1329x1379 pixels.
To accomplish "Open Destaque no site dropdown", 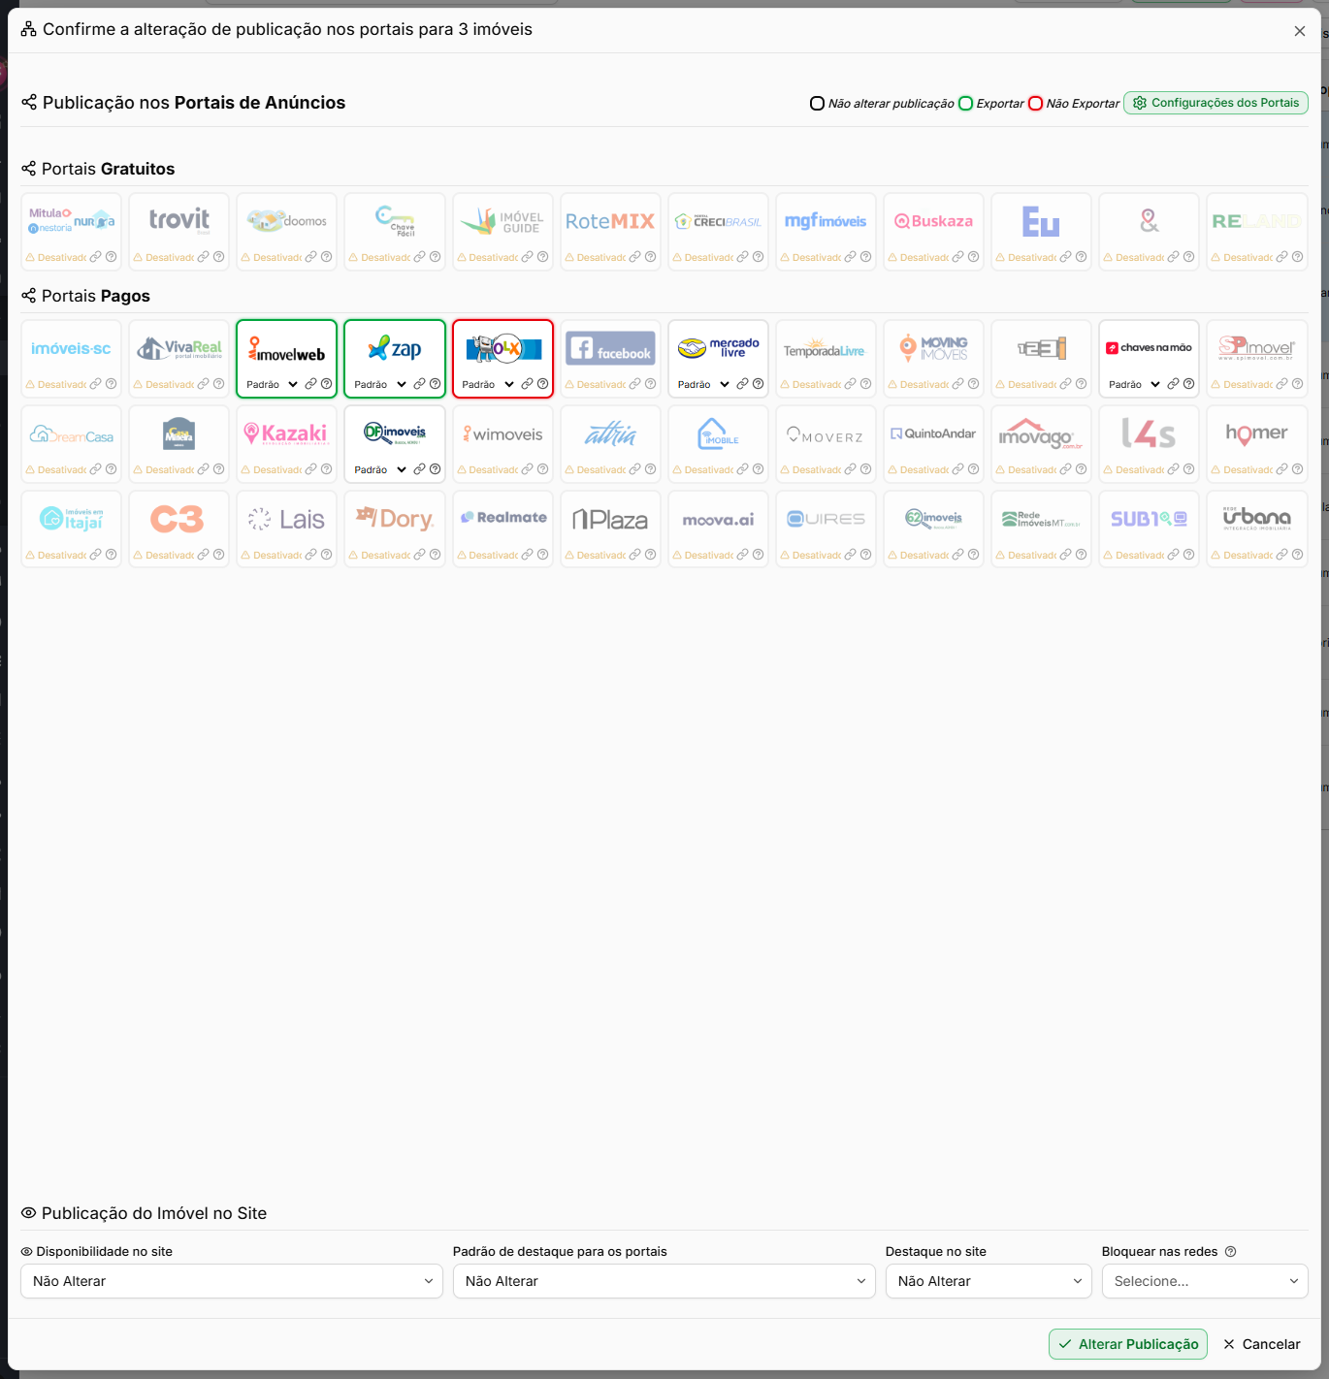I will [989, 1281].
